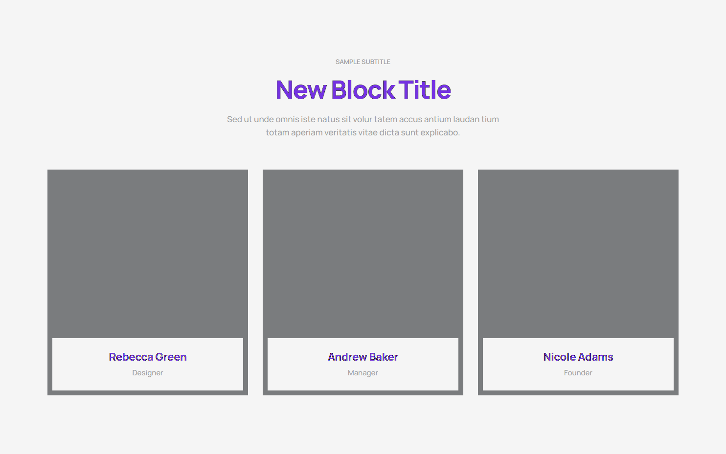The height and width of the screenshot is (454, 726).
Task: Click the description line starting with totam aperiam
Action: coord(363,132)
